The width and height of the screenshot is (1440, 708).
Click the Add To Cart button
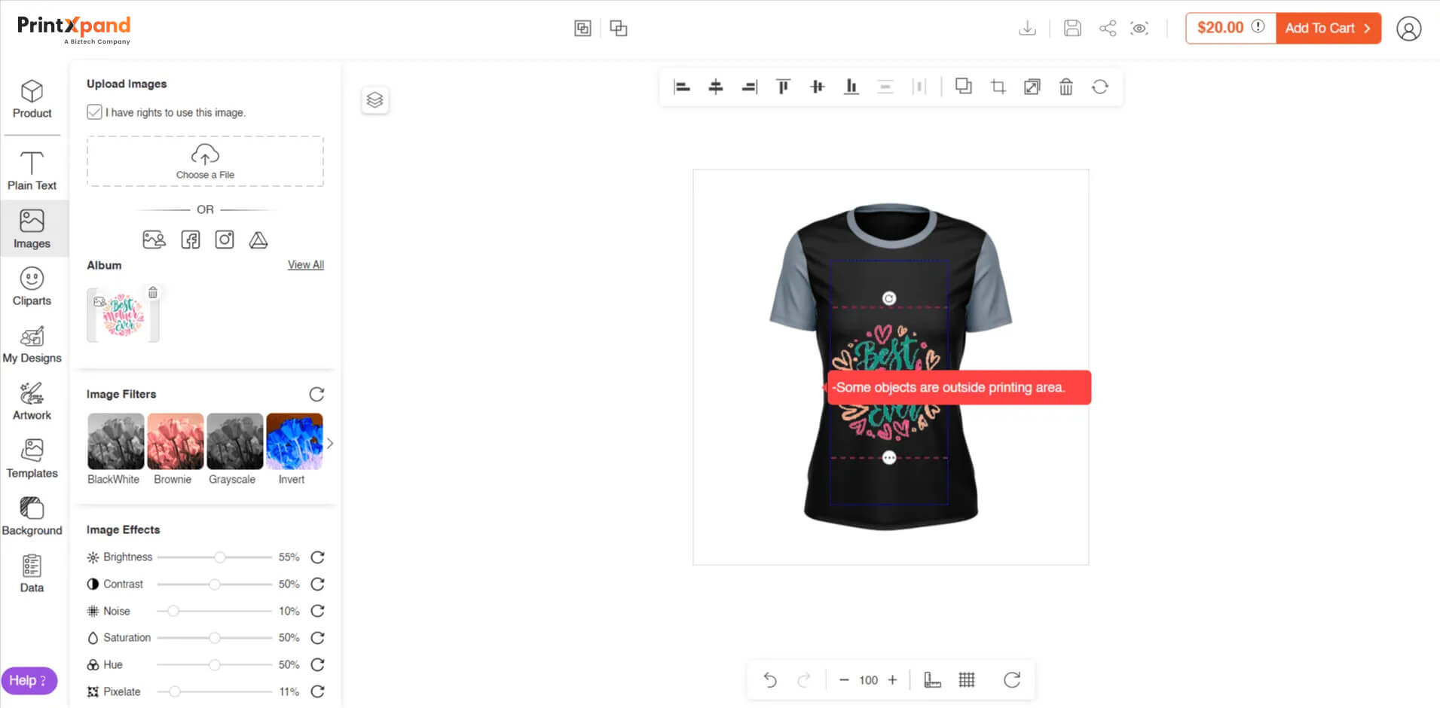[1328, 29]
